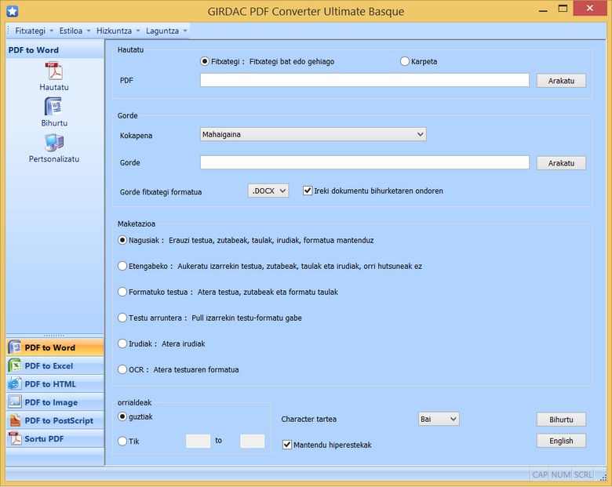The height and width of the screenshot is (487, 612).
Task: Select the Nagusiak layout option
Action: [x=122, y=240]
